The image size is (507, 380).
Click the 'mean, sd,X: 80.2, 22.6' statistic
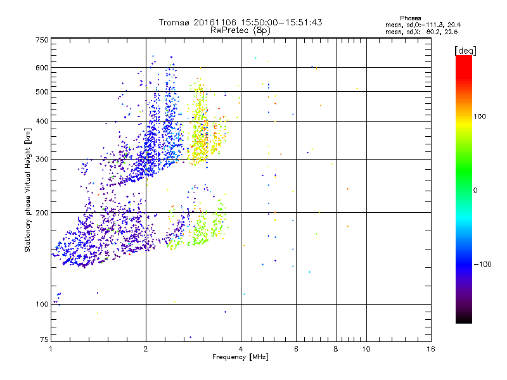tap(421, 32)
